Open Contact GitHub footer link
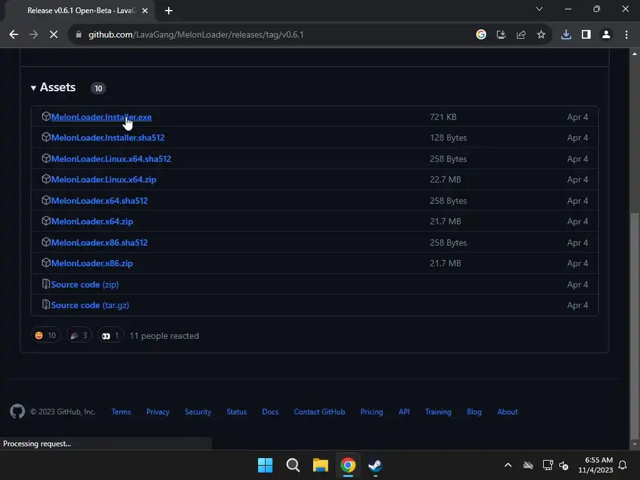 click(x=319, y=412)
